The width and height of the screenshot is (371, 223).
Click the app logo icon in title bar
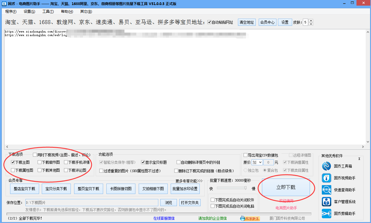pos(4,4)
